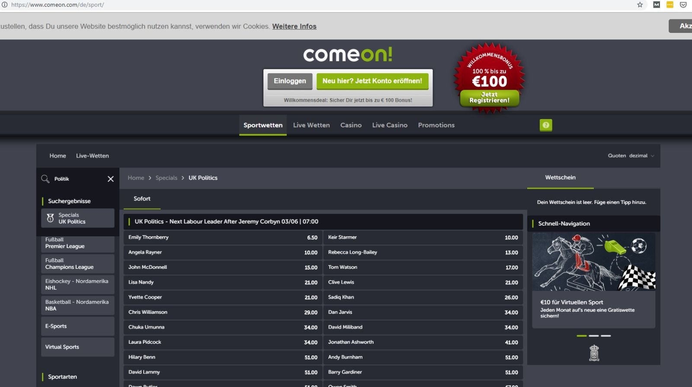
Task: Click Home in the sports navigation bar
Action: (x=58, y=156)
